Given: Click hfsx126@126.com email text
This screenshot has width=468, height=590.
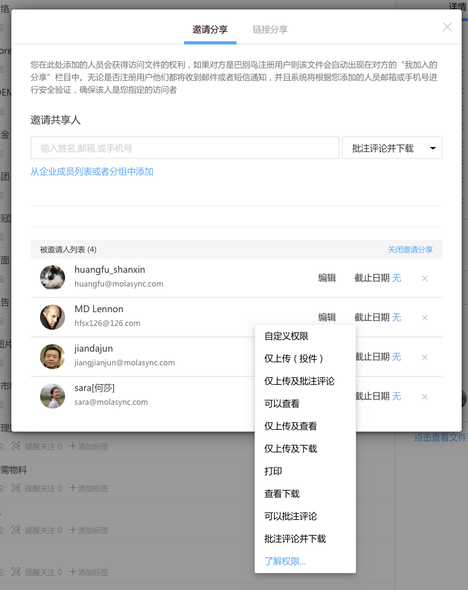Looking at the screenshot, I should point(107,323).
